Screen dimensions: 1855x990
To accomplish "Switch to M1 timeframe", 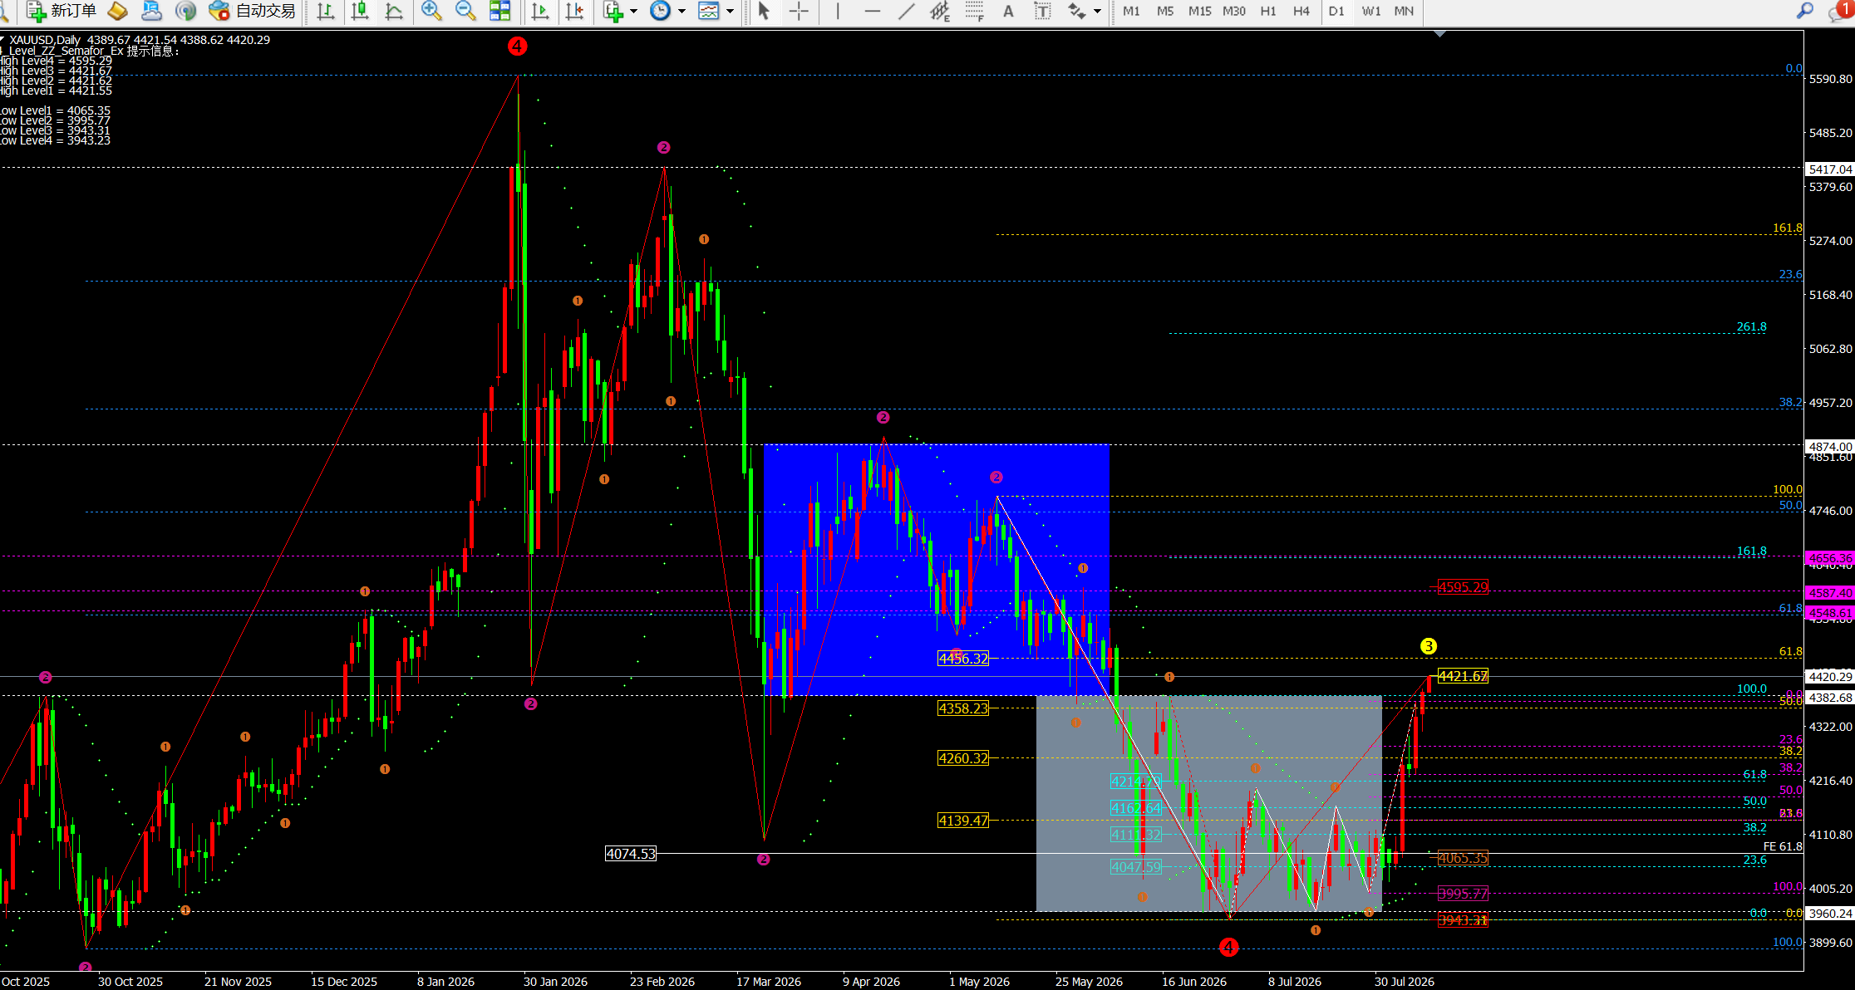I will (x=1131, y=11).
